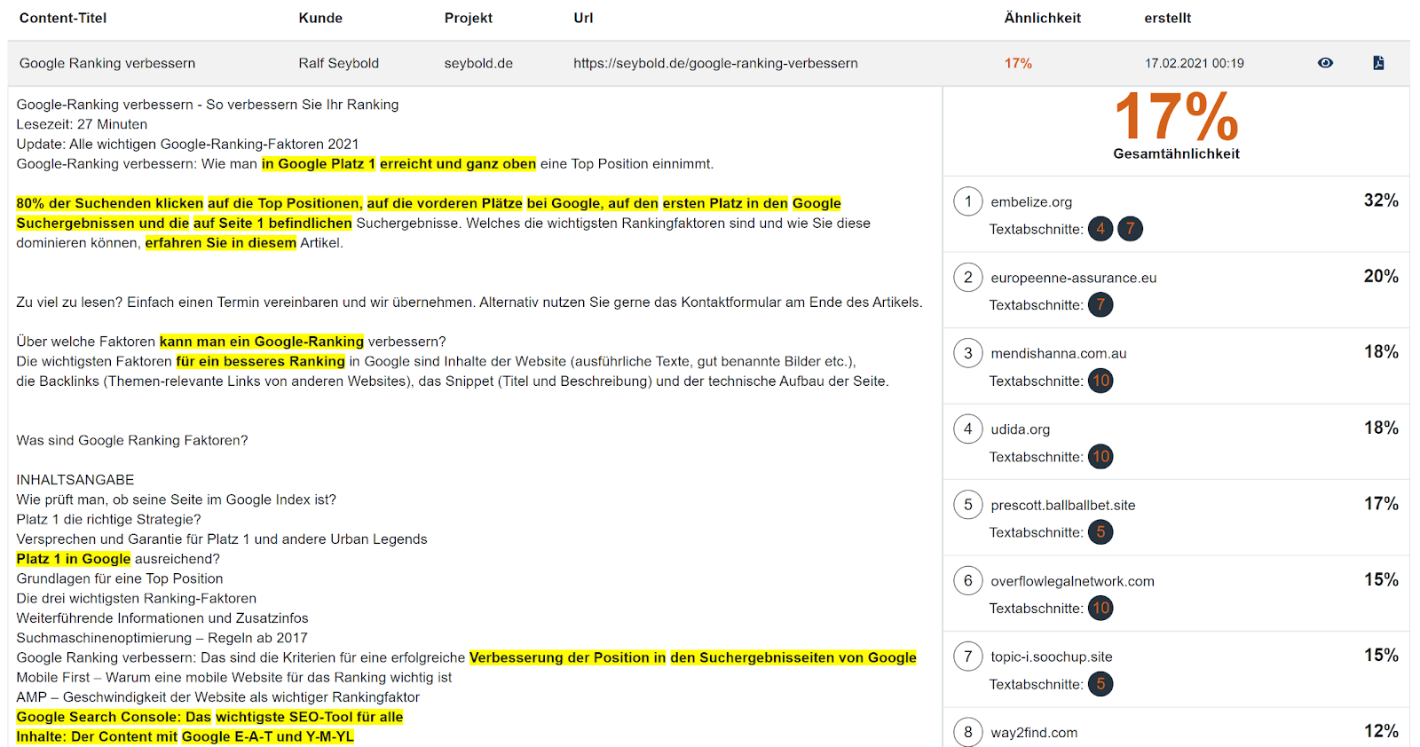Open text section 5 of prescott.ballballbet.site
Viewport: 1420px width, 747px height.
coord(1100,532)
